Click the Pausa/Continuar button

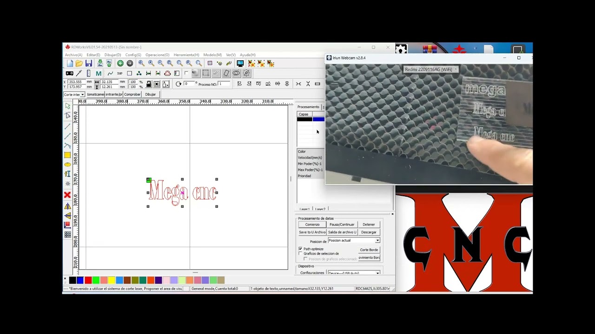(x=342, y=225)
